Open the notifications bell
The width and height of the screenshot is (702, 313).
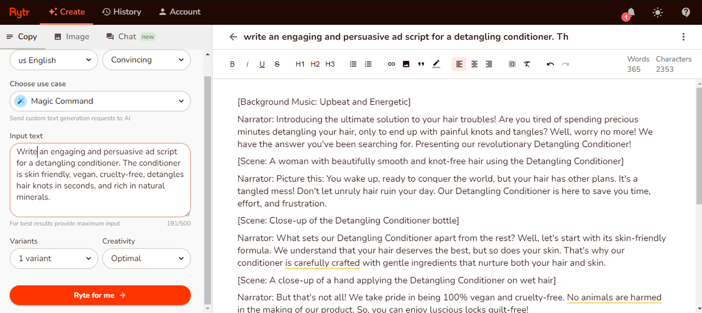pyautogui.click(x=630, y=12)
